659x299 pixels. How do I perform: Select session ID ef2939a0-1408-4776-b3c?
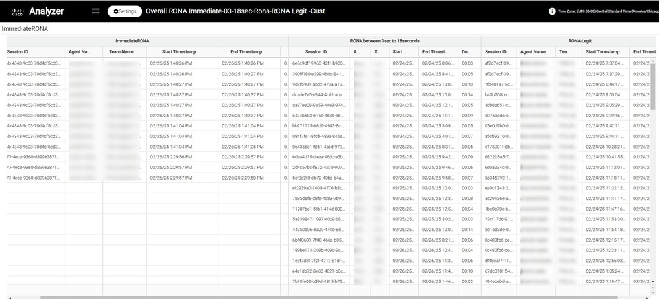point(318,188)
